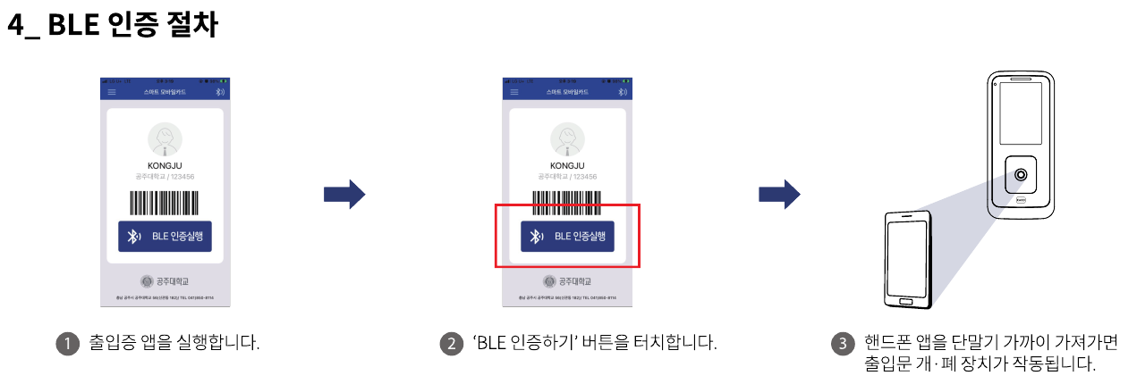The width and height of the screenshot is (1137, 384).
Task: Tap BLE 인증실행 button in step 1 phone
Action: [165, 237]
